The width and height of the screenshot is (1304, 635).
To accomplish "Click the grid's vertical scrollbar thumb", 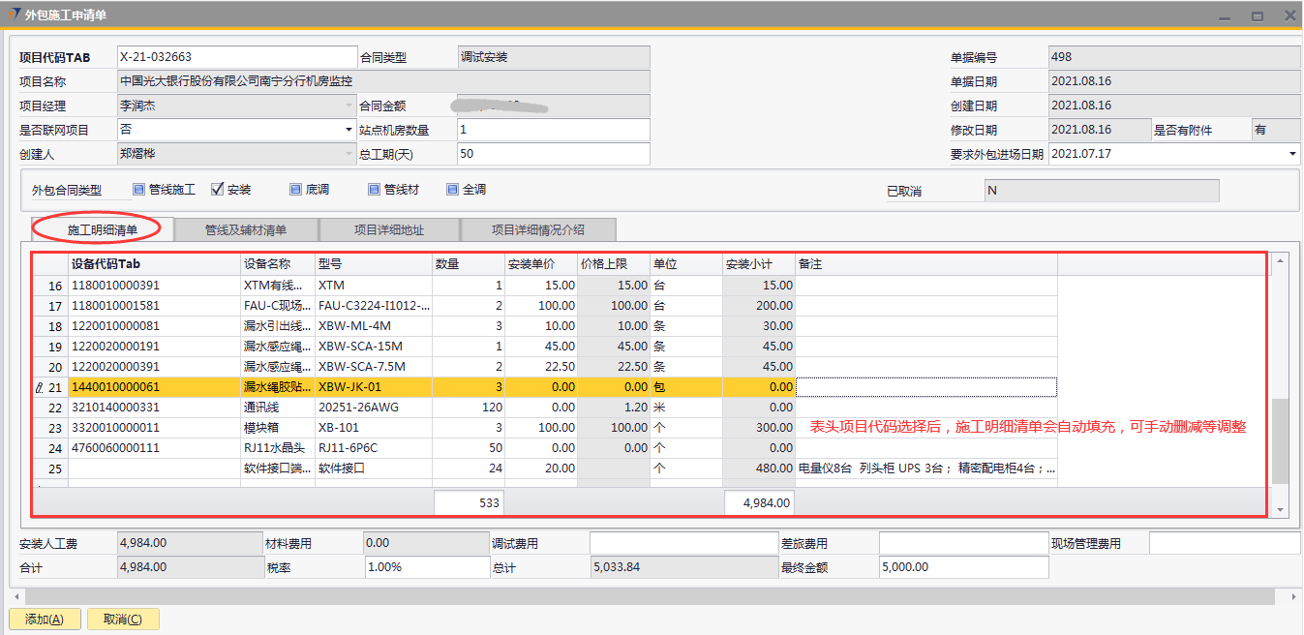I will [x=1280, y=440].
